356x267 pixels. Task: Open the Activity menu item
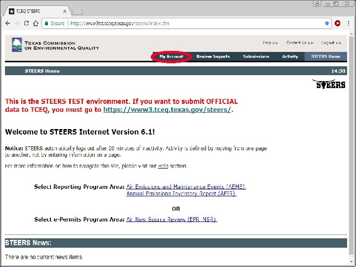(290, 56)
